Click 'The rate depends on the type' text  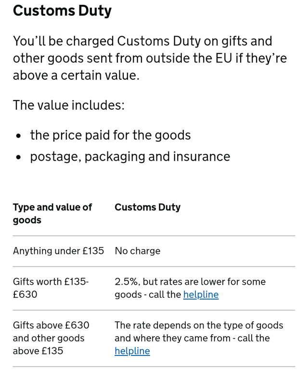point(199,326)
